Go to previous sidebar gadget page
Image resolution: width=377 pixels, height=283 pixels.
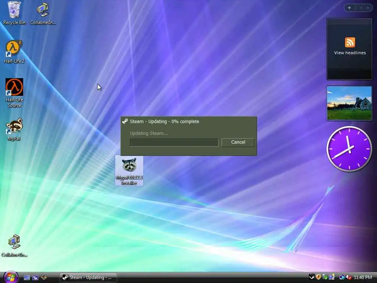(361, 8)
